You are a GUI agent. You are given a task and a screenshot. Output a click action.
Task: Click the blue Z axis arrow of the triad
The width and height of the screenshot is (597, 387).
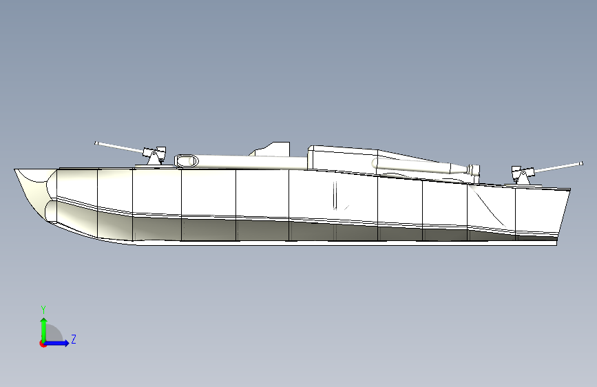click(57, 343)
